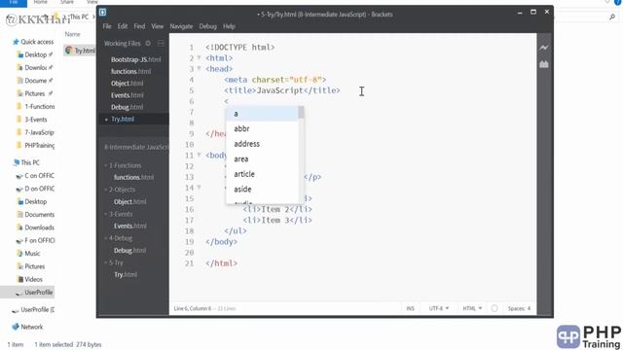Choose 'a' tag from code hints
This screenshot has height=350, width=623.
coord(262,114)
